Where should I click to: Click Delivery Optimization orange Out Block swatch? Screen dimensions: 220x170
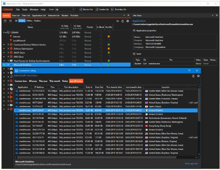click(109, 48)
